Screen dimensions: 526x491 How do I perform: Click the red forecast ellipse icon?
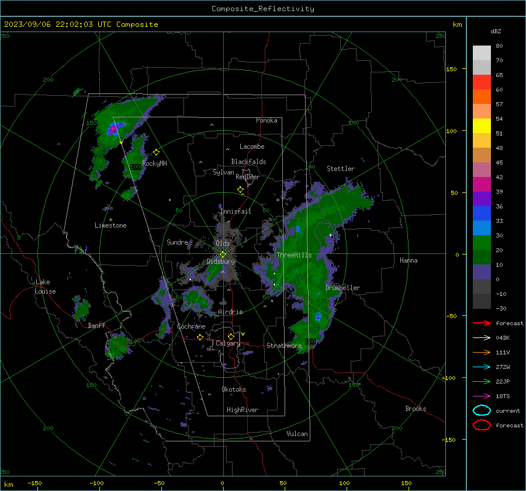point(482,425)
